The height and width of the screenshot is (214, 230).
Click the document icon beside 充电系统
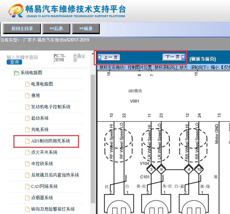(27, 130)
